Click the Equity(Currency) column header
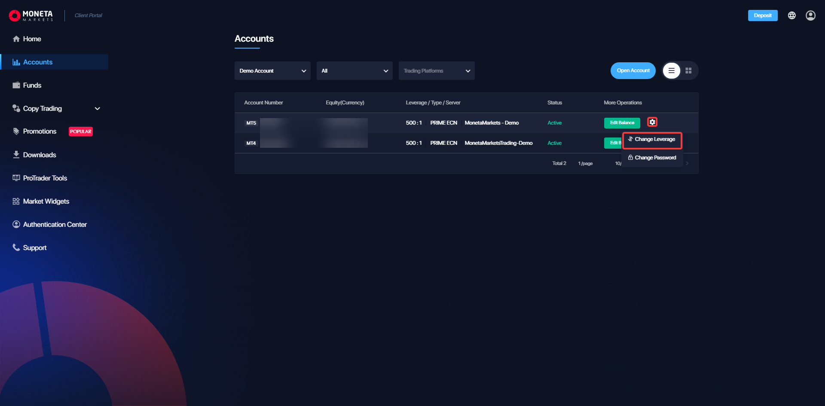The height and width of the screenshot is (406, 825). pyautogui.click(x=345, y=103)
